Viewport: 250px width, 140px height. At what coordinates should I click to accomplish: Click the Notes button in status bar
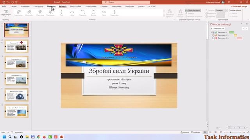[185, 132]
